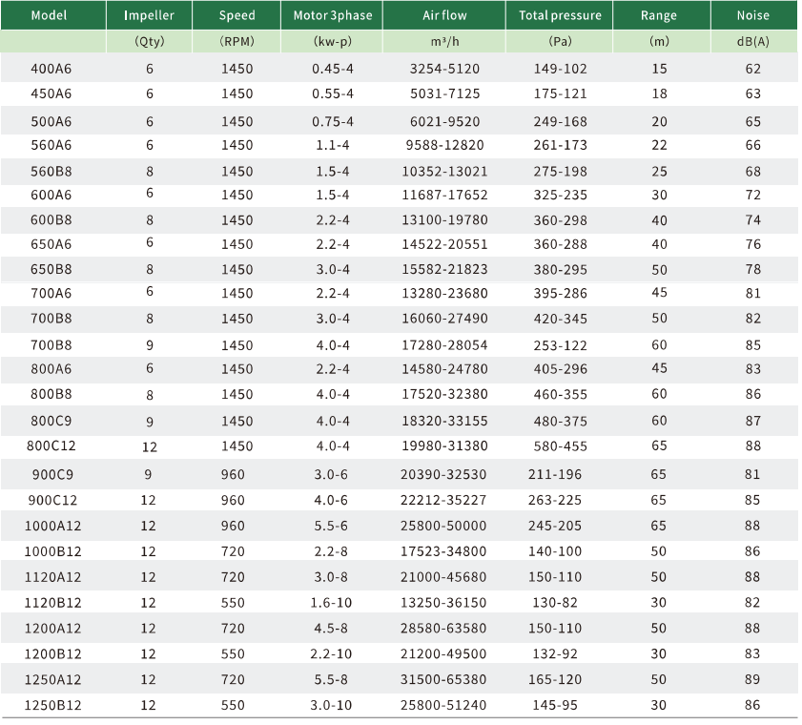Select model cell 500A6

pyautogui.click(x=51, y=122)
